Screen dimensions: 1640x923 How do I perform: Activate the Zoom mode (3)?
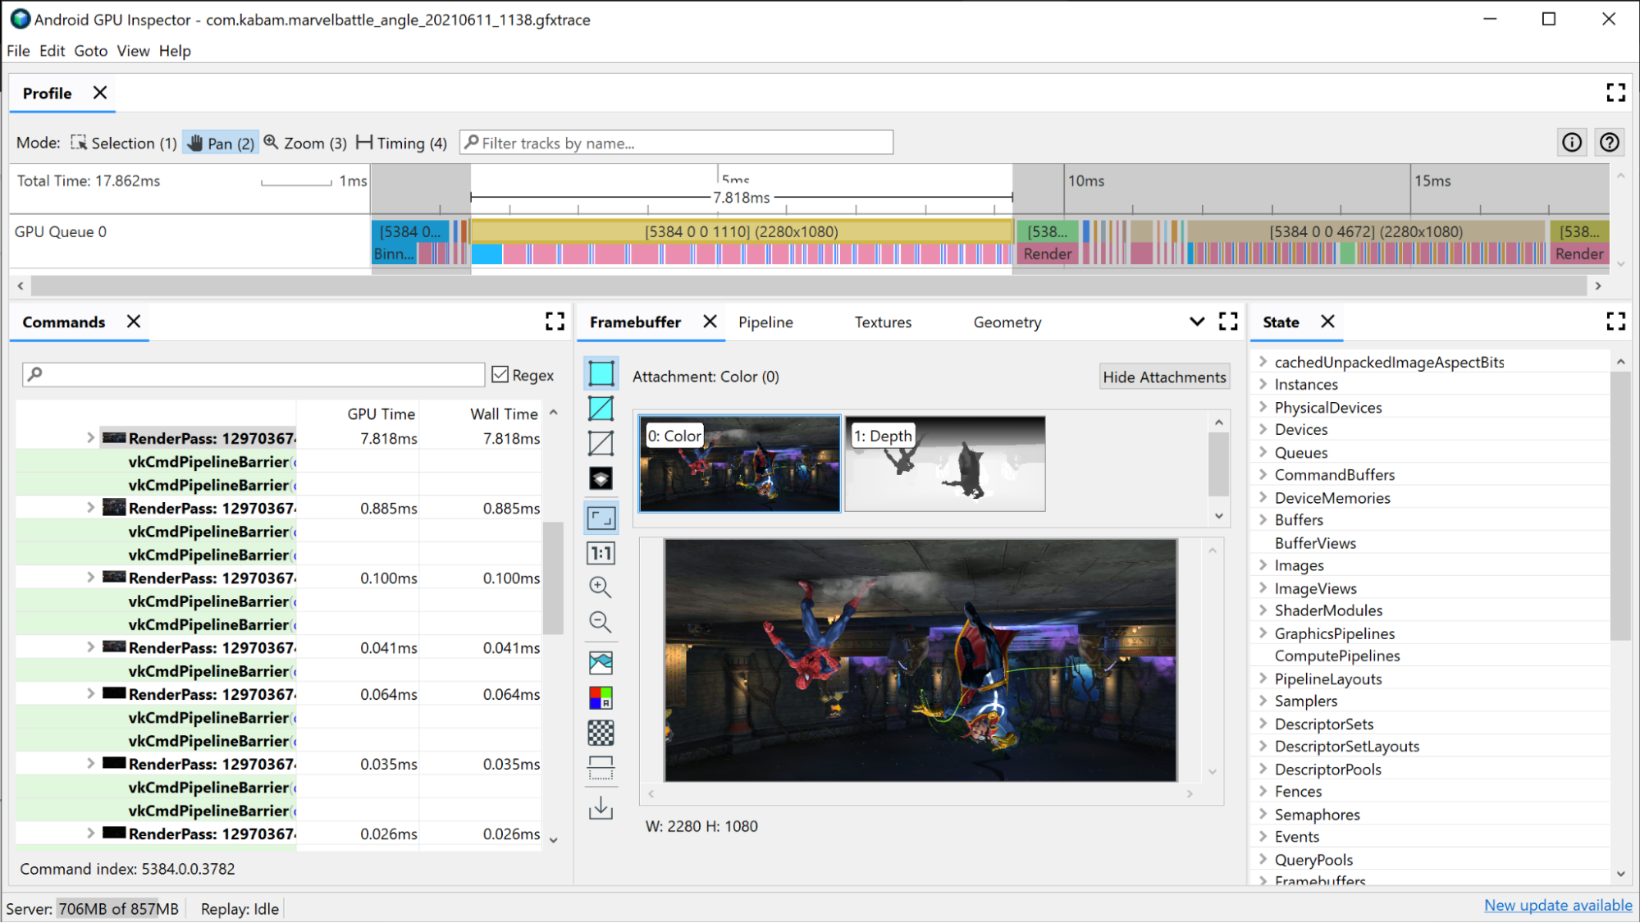pos(303,142)
